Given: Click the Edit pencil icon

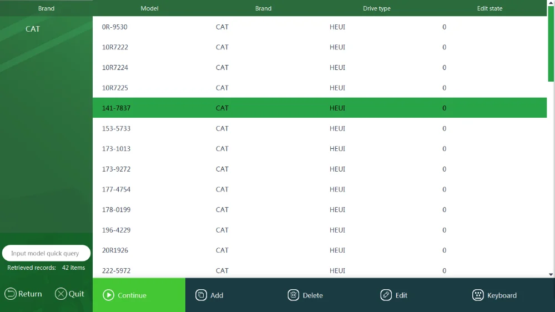Looking at the screenshot, I should 386,295.
